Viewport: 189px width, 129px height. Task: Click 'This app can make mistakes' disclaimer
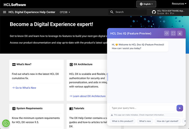point(139,115)
